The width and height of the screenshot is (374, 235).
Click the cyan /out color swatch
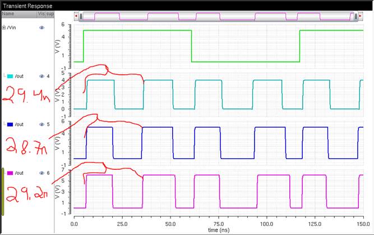(10, 76)
